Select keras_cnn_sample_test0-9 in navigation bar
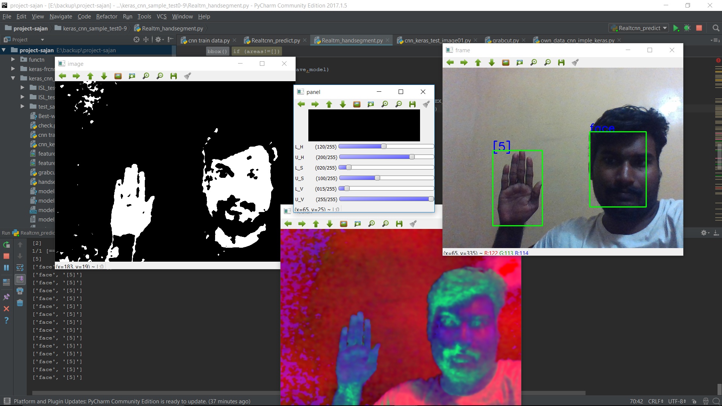Screen dimensions: 722x406 coord(94,28)
